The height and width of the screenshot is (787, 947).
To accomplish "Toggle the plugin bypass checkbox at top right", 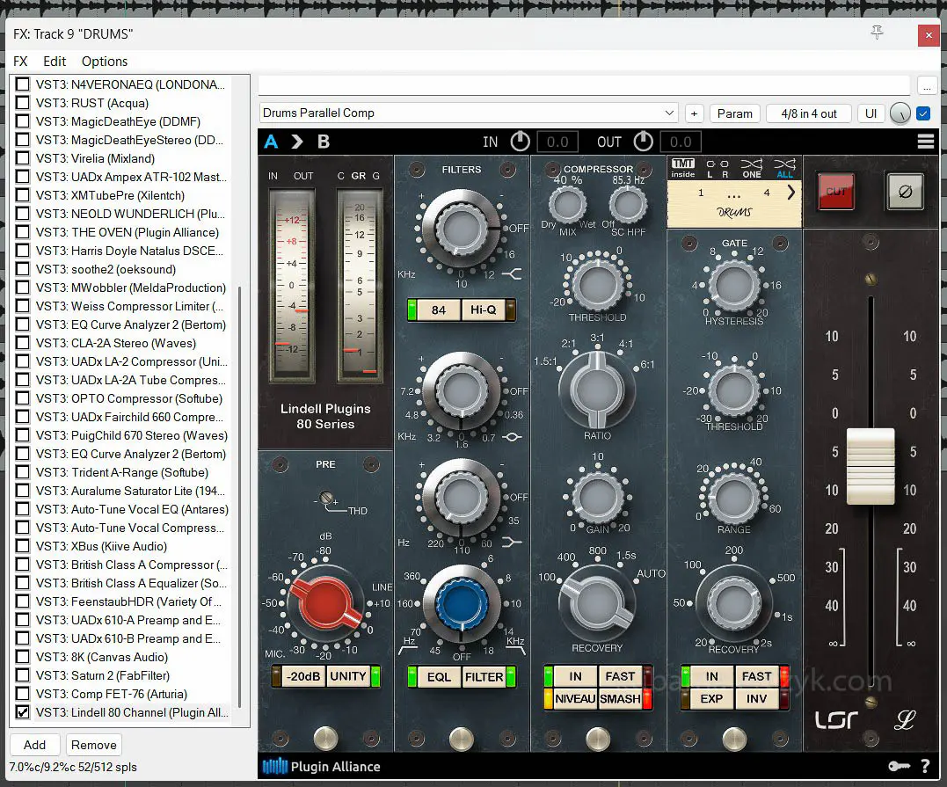I will tap(923, 113).
